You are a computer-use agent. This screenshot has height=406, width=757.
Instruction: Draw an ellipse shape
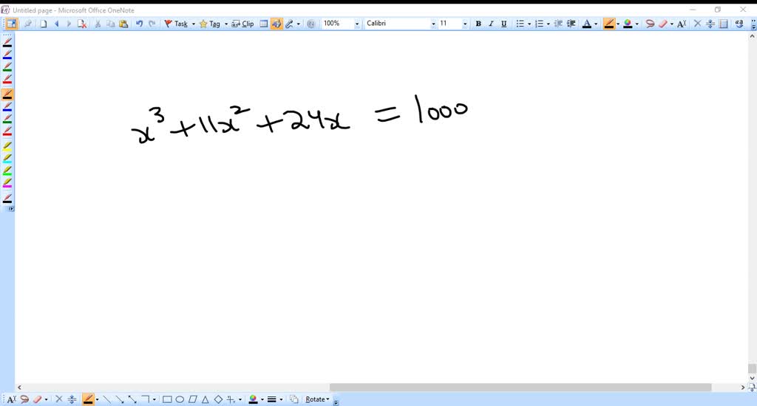pyautogui.click(x=180, y=399)
